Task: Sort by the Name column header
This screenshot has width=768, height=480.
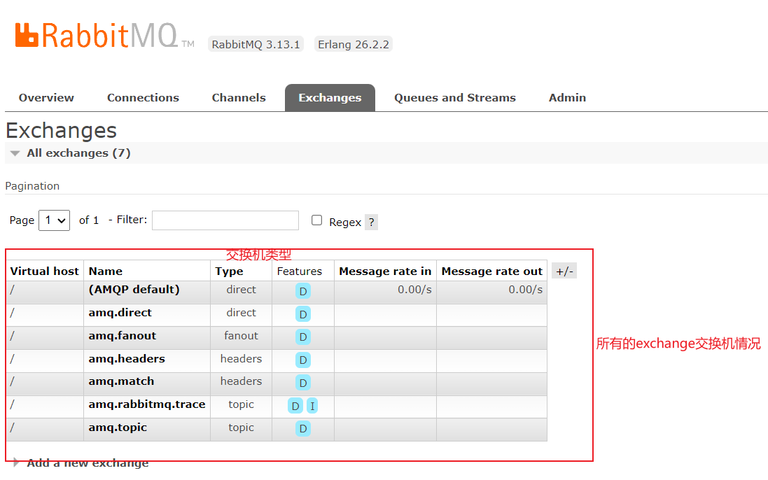Action: pos(105,271)
